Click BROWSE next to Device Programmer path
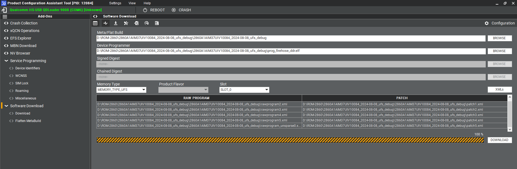Image resolution: width=517 pixels, height=169 pixels. (x=499, y=51)
